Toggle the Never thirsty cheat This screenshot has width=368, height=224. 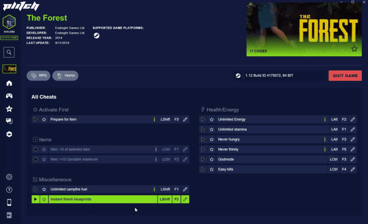point(203,149)
